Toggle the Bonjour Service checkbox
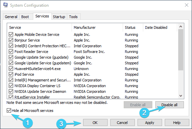The width and height of the screenshot is (192, 129). point(11,40)
